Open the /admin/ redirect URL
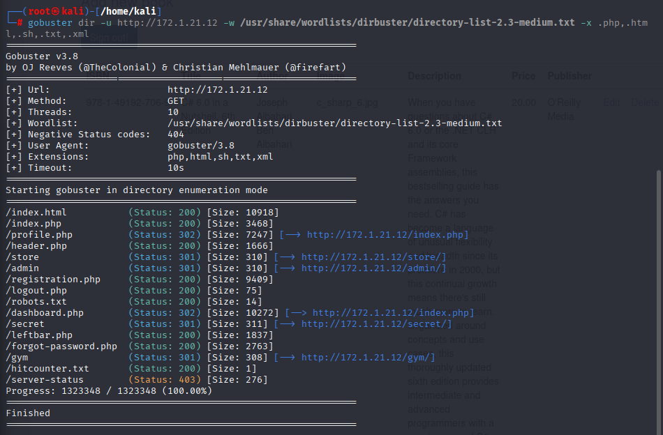 point(373,268)
